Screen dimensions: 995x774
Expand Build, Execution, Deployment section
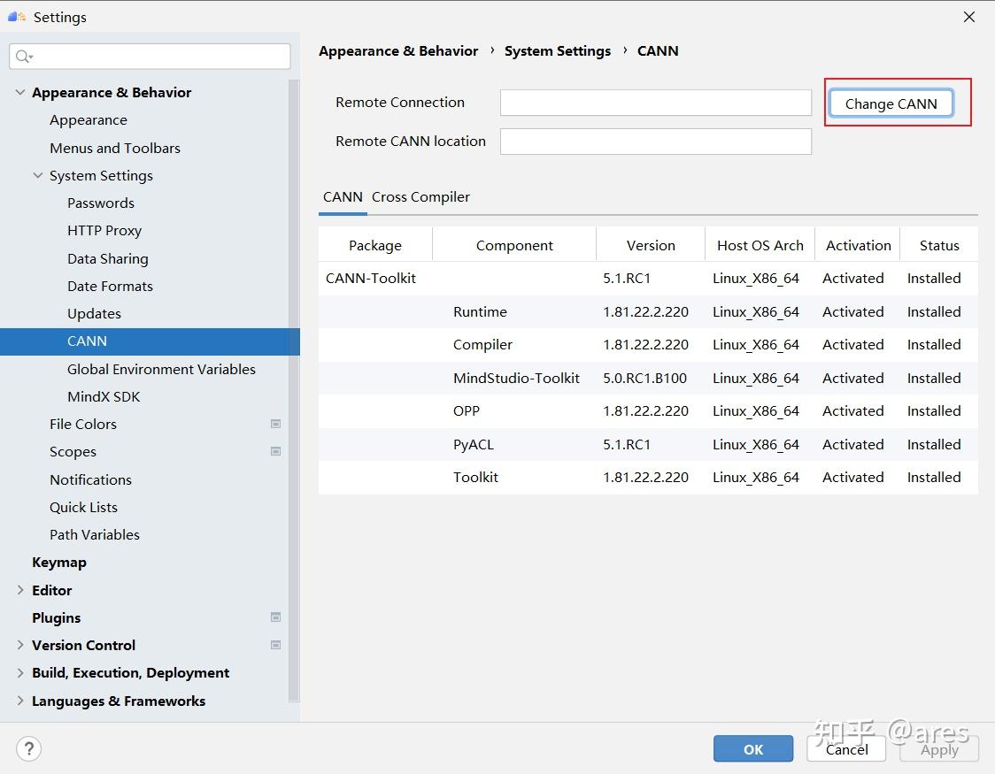[20, 672]
